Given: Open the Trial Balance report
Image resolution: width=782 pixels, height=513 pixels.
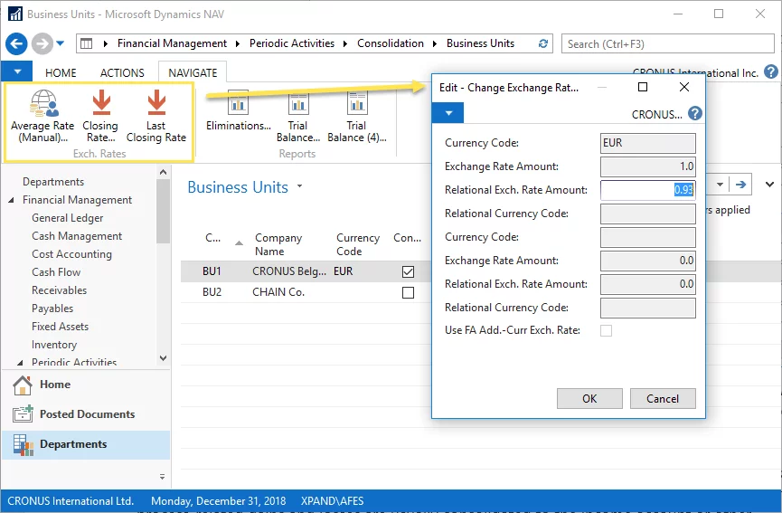Looking at the screenshot, I should point(297,104).
